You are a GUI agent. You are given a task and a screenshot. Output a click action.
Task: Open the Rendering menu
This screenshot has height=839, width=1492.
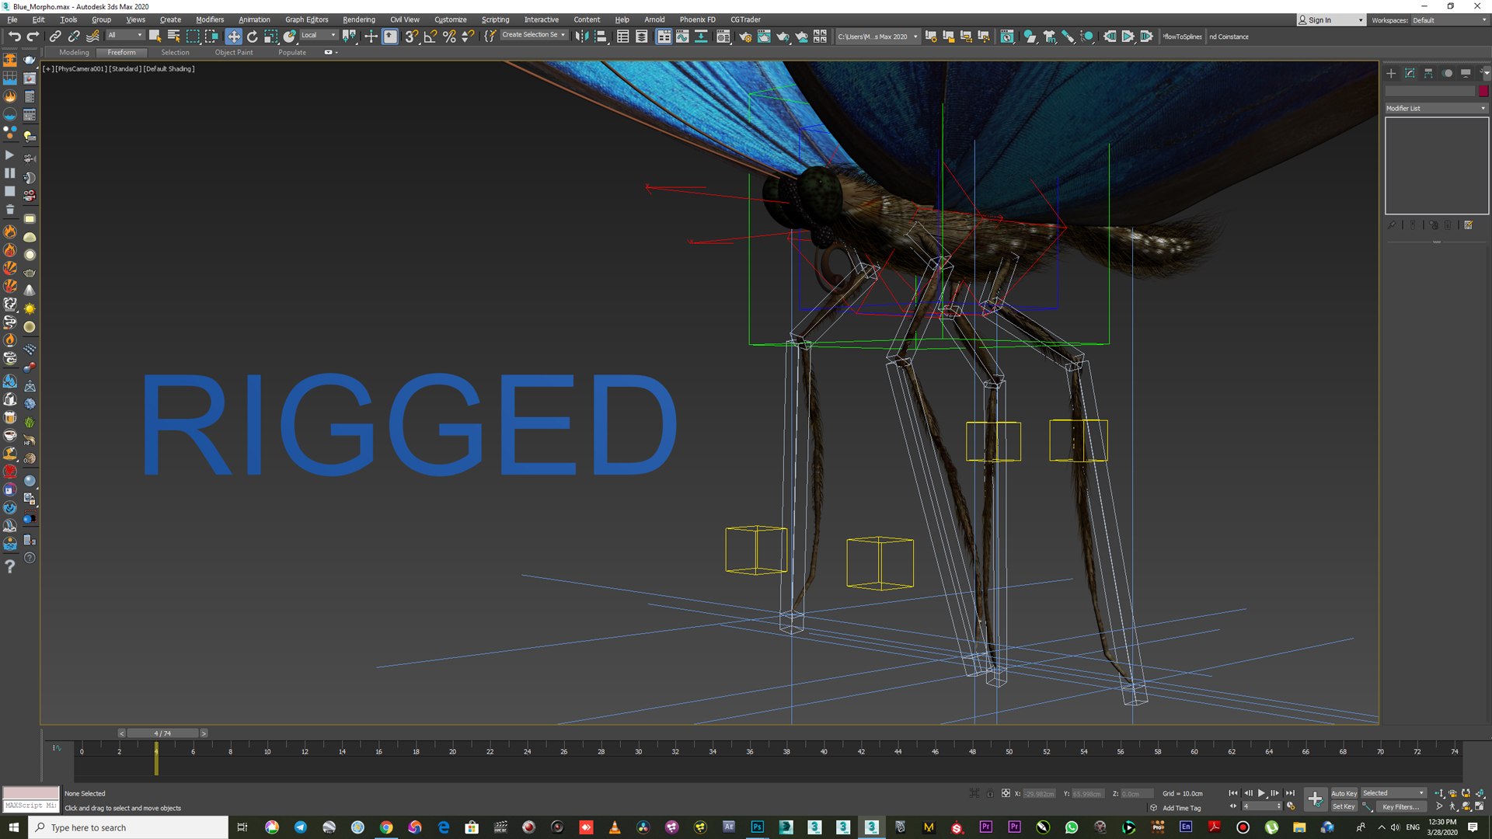[358, 19]
